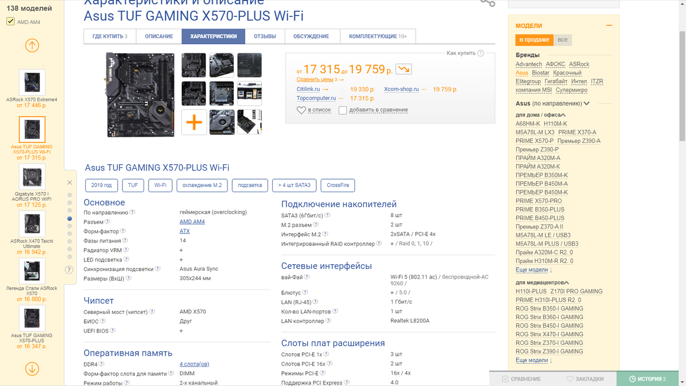
Task: Click help icon next to По направлению
Action: 133,212
